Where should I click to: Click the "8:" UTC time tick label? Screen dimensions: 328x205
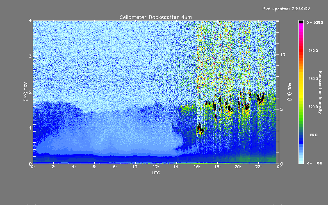[x=115, y=167]
